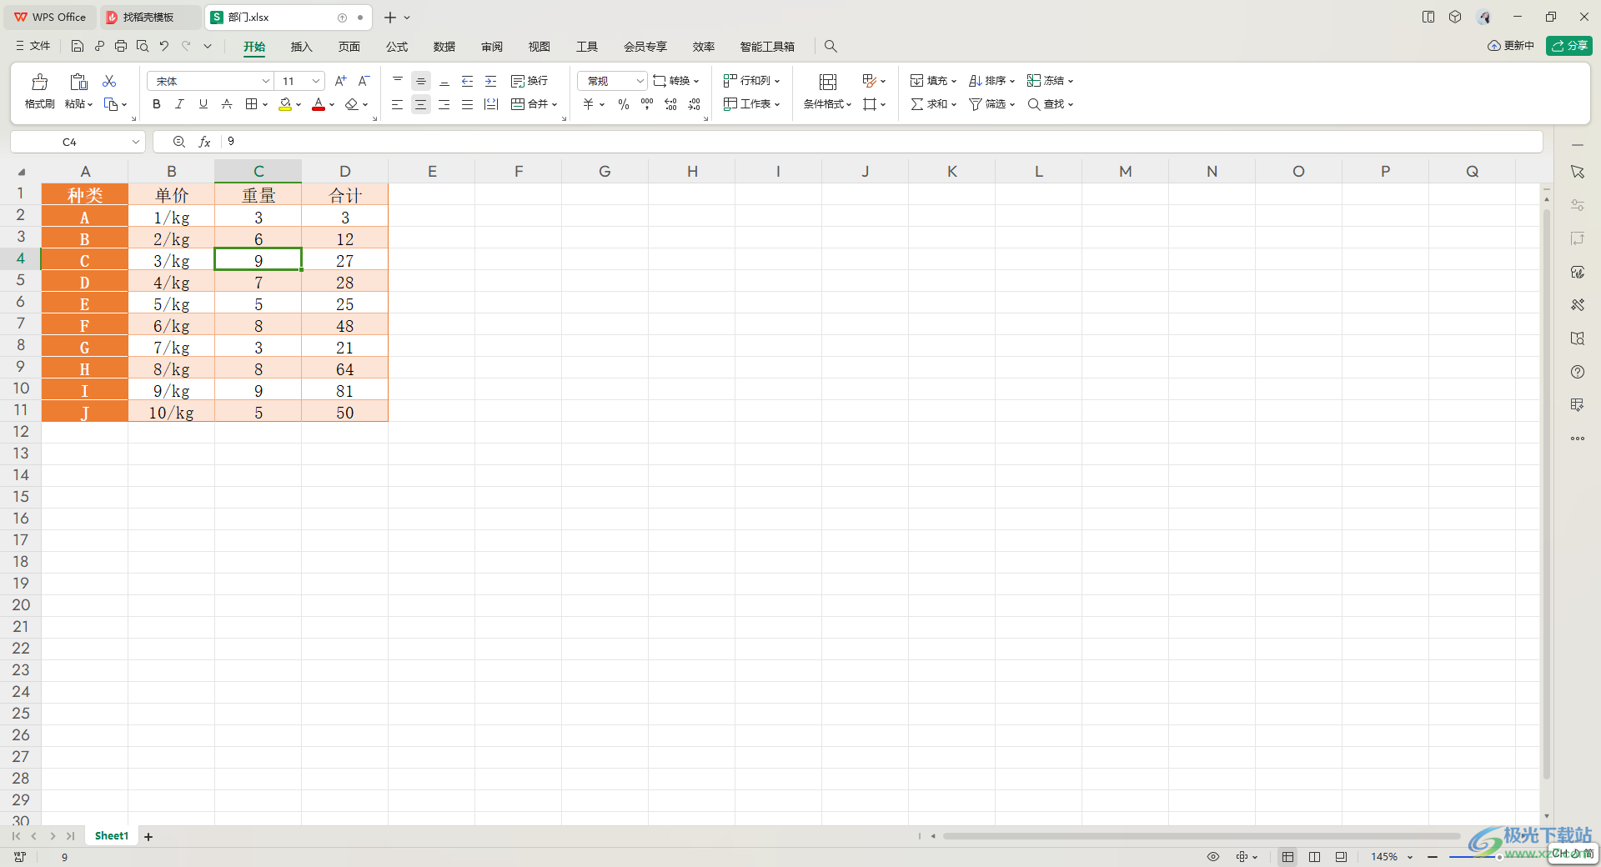Switch to normal view in status bar
Image resolution: width=1601 pixels, height=867 pixels.
tap(1288, 857)
